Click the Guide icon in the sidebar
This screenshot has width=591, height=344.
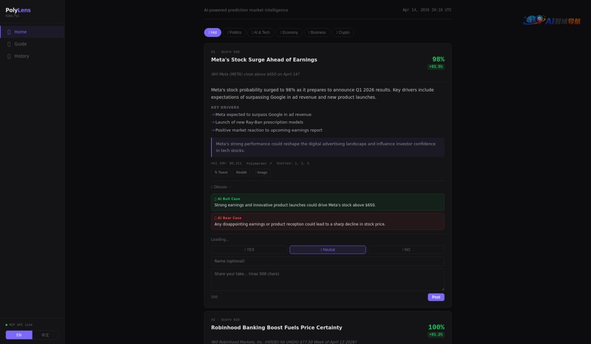9,44
